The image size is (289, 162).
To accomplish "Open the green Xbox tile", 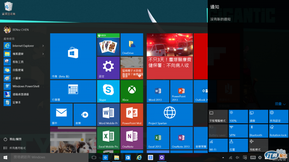I will [x=132, y=91].
